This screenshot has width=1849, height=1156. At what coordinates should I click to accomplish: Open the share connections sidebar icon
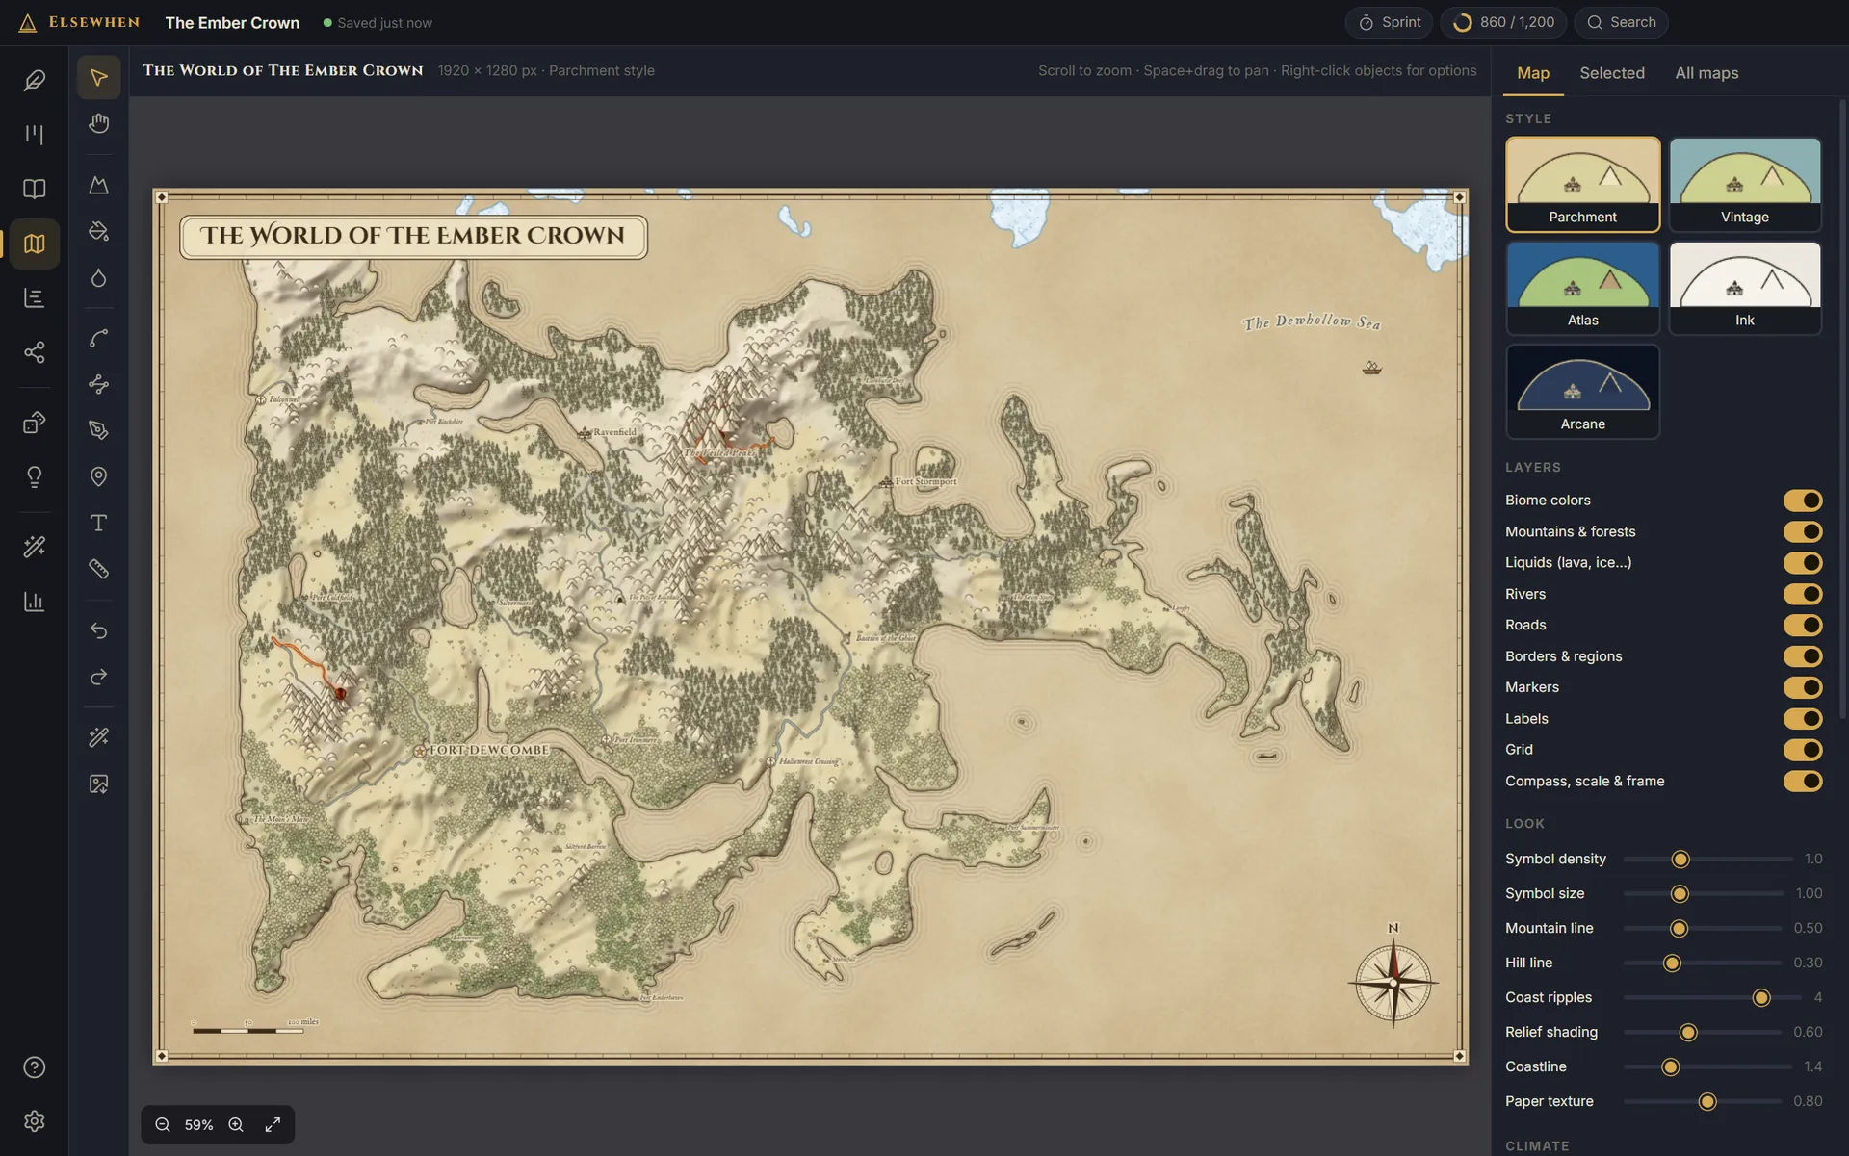point(35,352)
